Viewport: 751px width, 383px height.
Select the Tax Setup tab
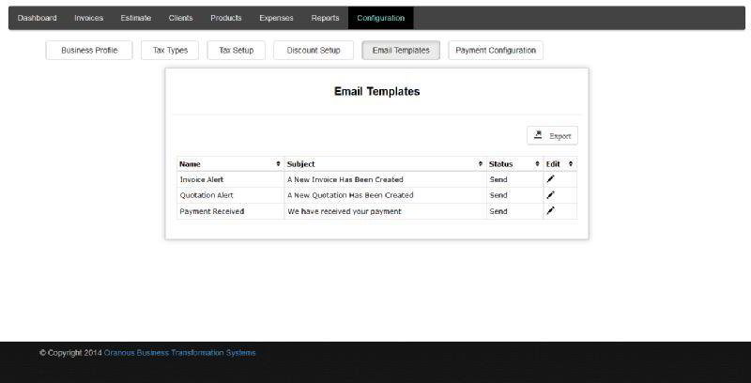236,51
